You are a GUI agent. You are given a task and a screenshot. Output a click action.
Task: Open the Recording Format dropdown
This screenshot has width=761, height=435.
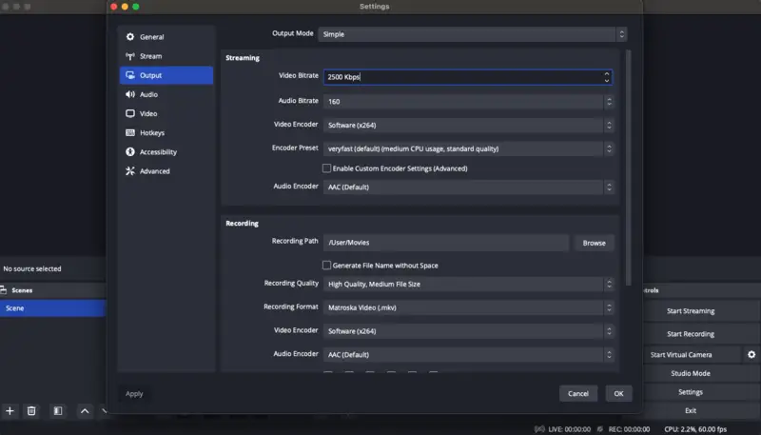(x=468, y=307)
